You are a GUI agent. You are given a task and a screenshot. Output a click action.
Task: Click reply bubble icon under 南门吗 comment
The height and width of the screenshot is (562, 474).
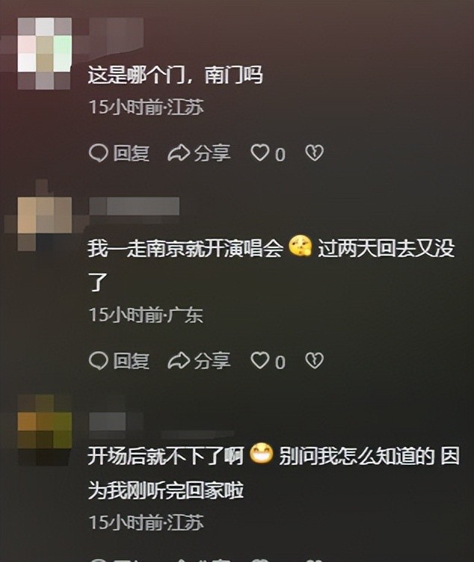tap(98, 153)
